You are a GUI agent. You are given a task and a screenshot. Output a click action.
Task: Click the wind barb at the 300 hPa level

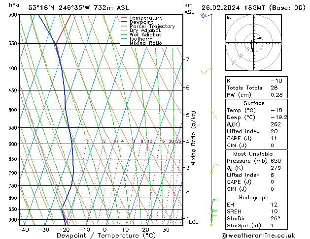coord(207,15)
